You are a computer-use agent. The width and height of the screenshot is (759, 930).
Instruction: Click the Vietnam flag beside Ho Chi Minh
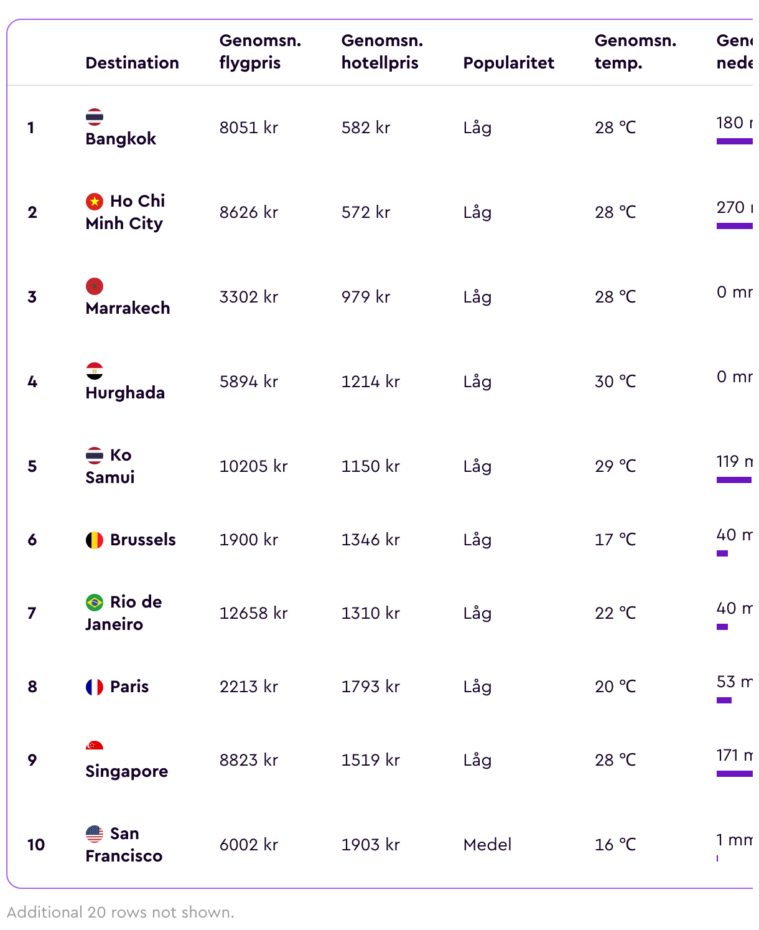tap(95, 201)
